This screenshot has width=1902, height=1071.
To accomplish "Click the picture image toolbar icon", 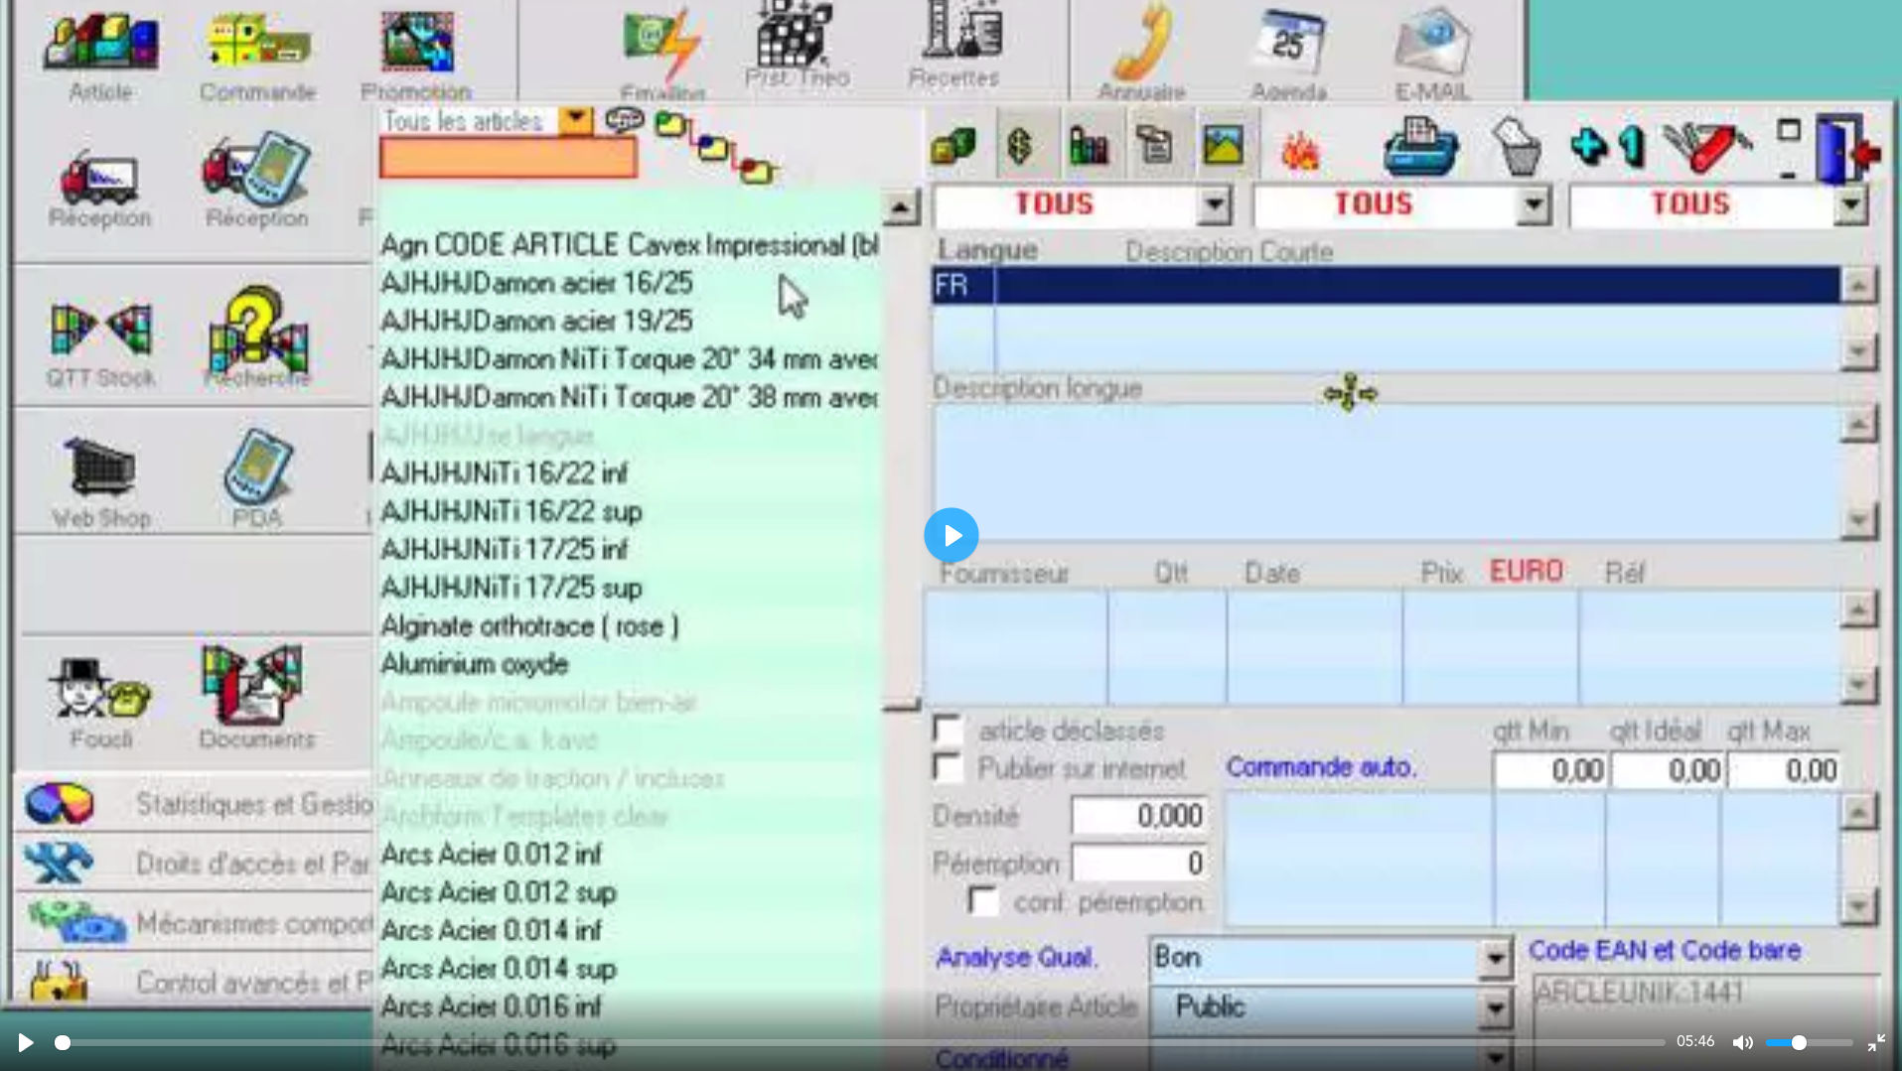I will pos(1224,147).
